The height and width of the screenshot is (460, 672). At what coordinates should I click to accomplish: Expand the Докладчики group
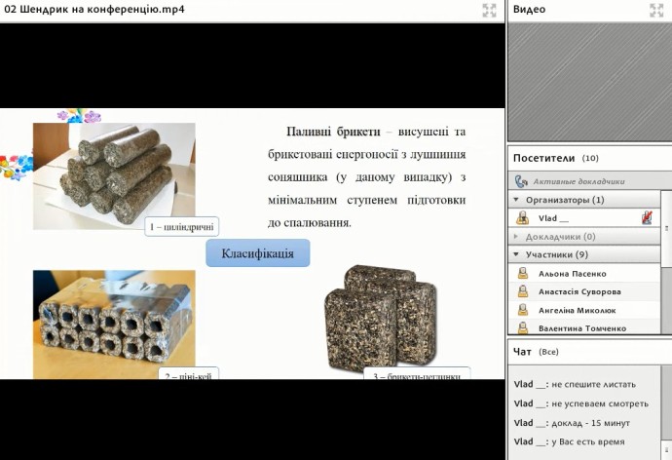point(516,237)
